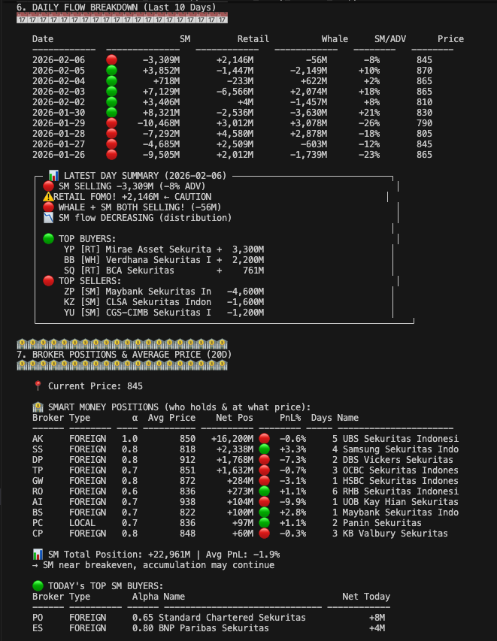This screenshot has width=497, height=641.
Task: Click 'HSBC Sekuritas Indones' broker name
Action: tap(401, 481)
